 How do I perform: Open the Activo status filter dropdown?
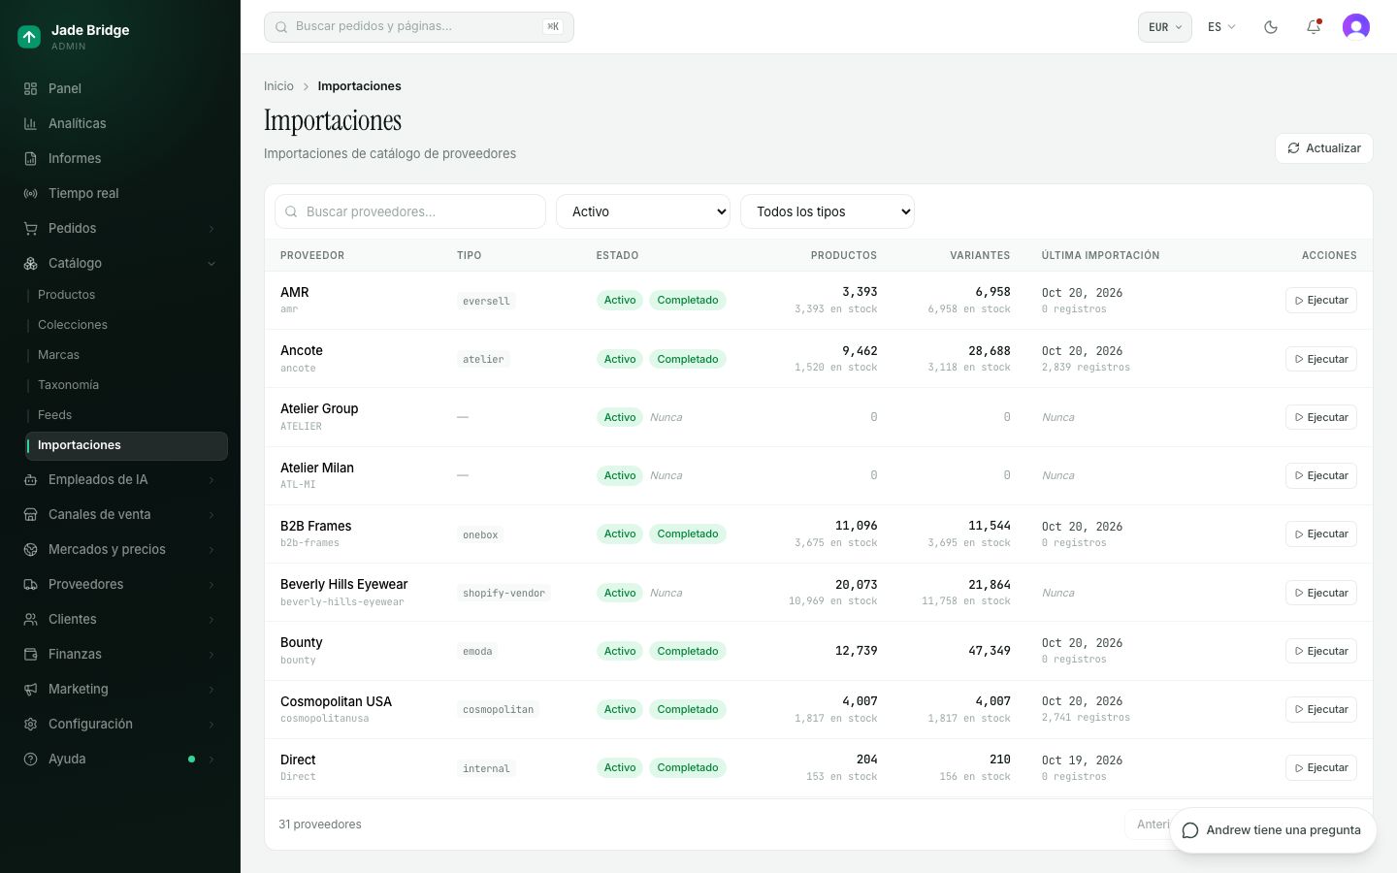pyautogui.click(x=643, y=211)
